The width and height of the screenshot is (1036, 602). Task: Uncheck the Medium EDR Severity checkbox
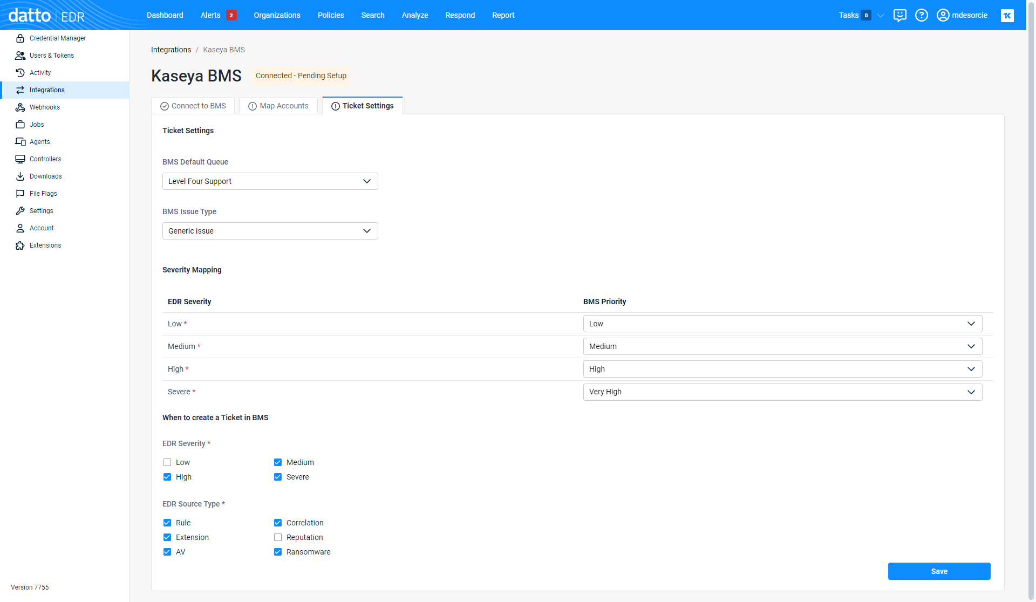coord(278,462)
